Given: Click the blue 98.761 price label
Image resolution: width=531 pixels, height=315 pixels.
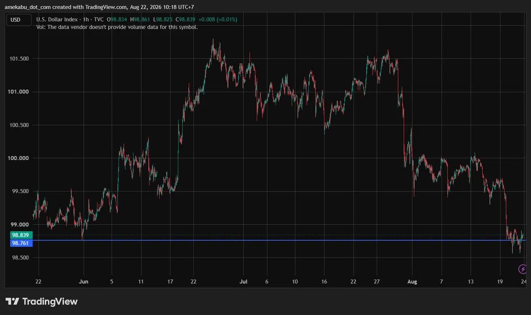Looking at the screenshot, I should tap(21, 243).
